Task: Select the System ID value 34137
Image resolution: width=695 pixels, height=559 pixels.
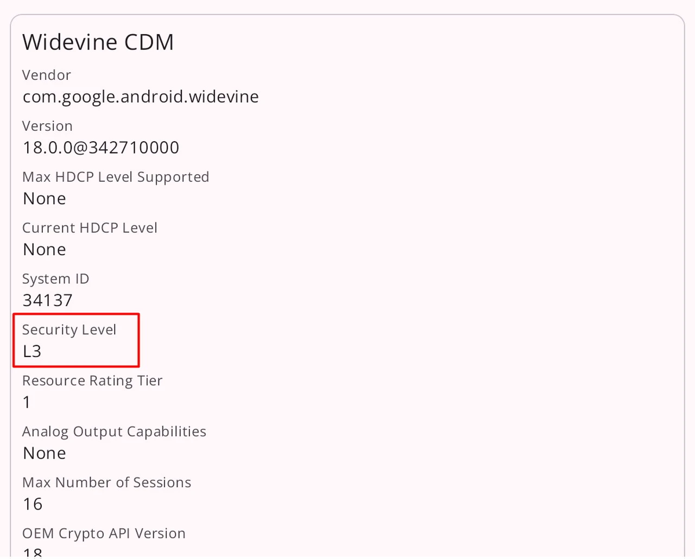Action: [48, 300]
